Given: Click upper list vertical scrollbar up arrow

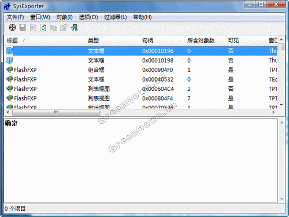Looking at the screenshot, I should tap(281, 39).
